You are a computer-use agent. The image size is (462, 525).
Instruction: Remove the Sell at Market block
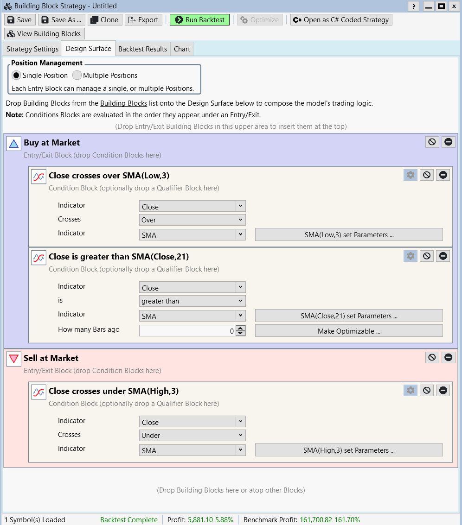448,357
